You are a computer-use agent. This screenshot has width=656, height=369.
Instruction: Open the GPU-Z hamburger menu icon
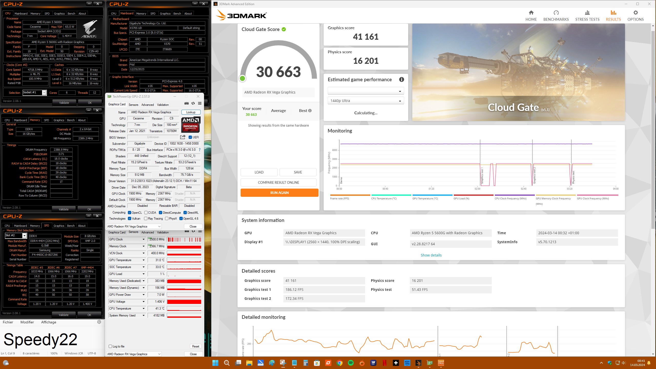tap(200, 103)
